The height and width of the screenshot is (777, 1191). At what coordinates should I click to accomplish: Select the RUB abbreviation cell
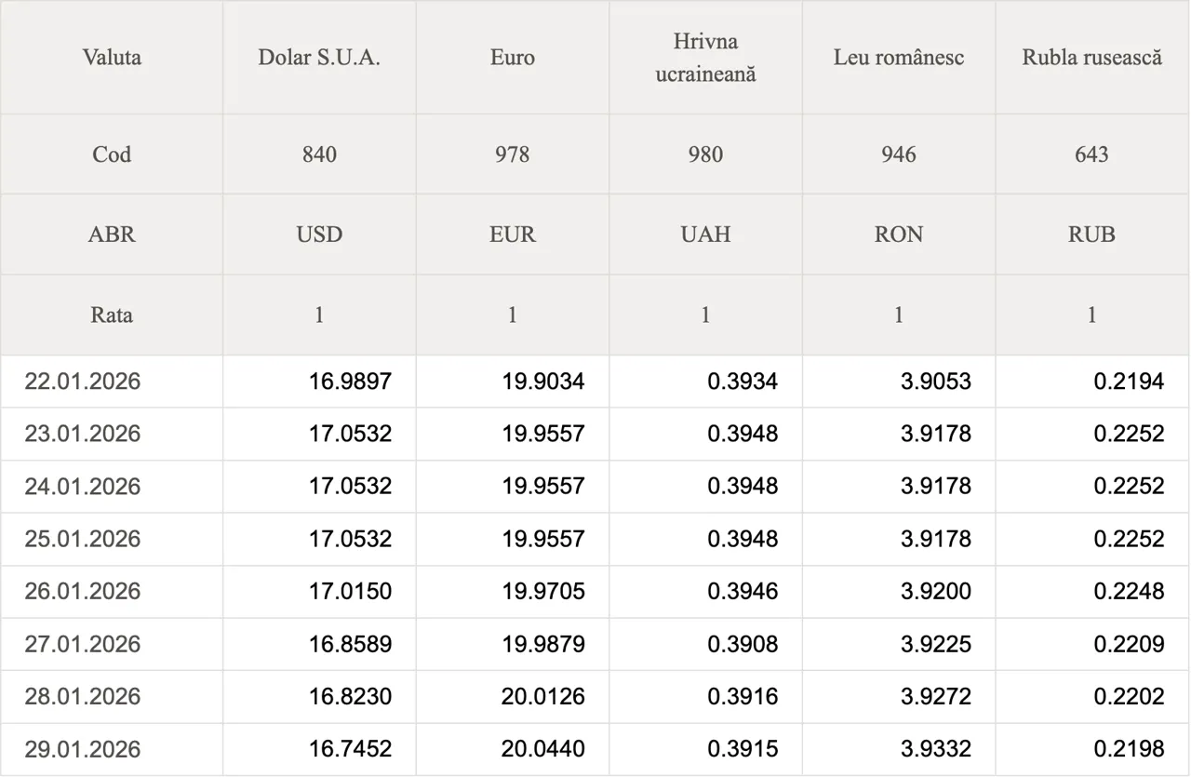pos(1092,234)
